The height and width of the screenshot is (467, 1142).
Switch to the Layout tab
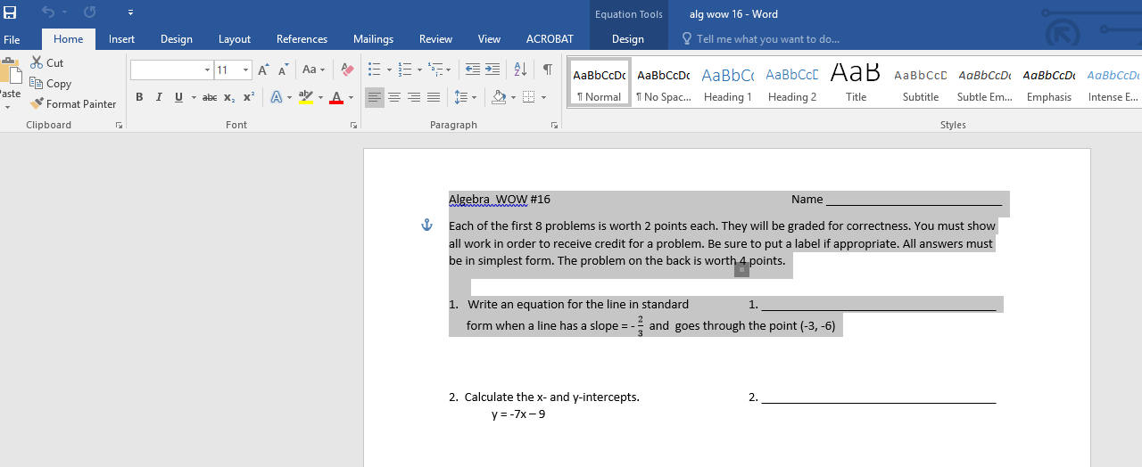coord(235,39)
